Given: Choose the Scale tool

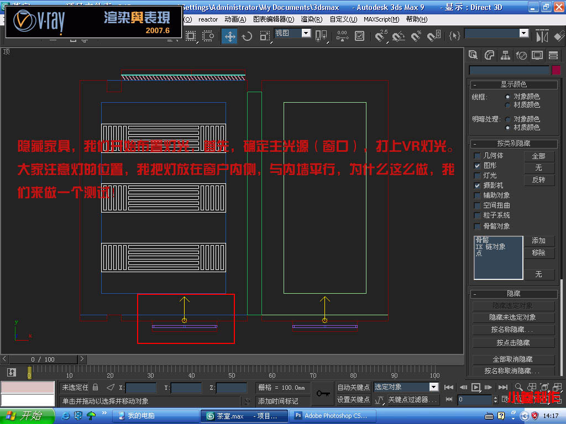Looking at the screenshot, I should [x=265, y=36].
